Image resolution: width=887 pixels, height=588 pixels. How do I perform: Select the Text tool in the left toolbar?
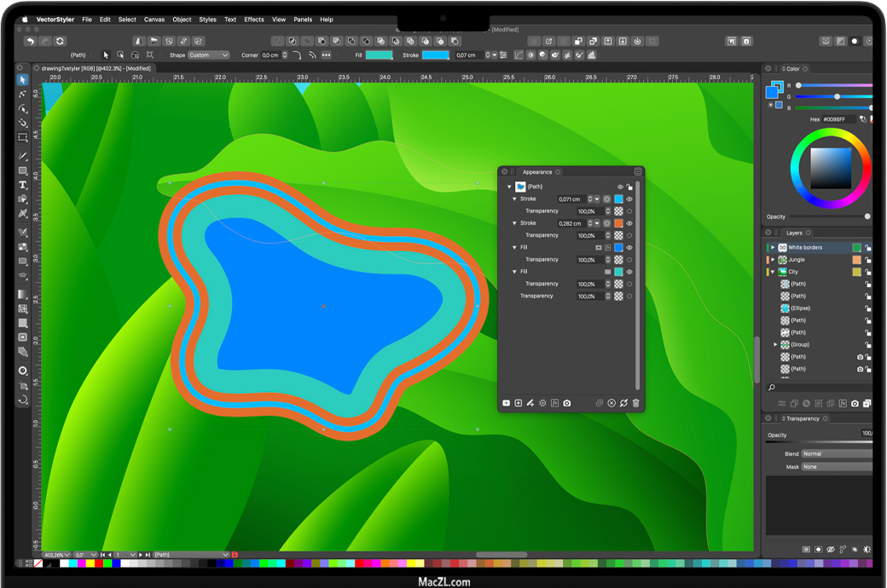(x=23, y=185)
